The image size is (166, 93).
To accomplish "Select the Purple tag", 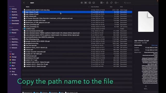I will (14, 69).
